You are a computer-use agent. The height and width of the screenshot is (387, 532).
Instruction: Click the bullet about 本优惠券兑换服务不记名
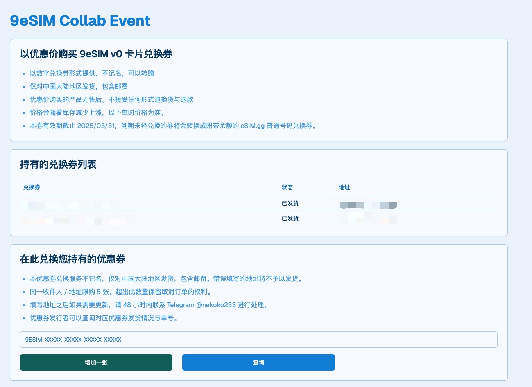pos(167,279)
